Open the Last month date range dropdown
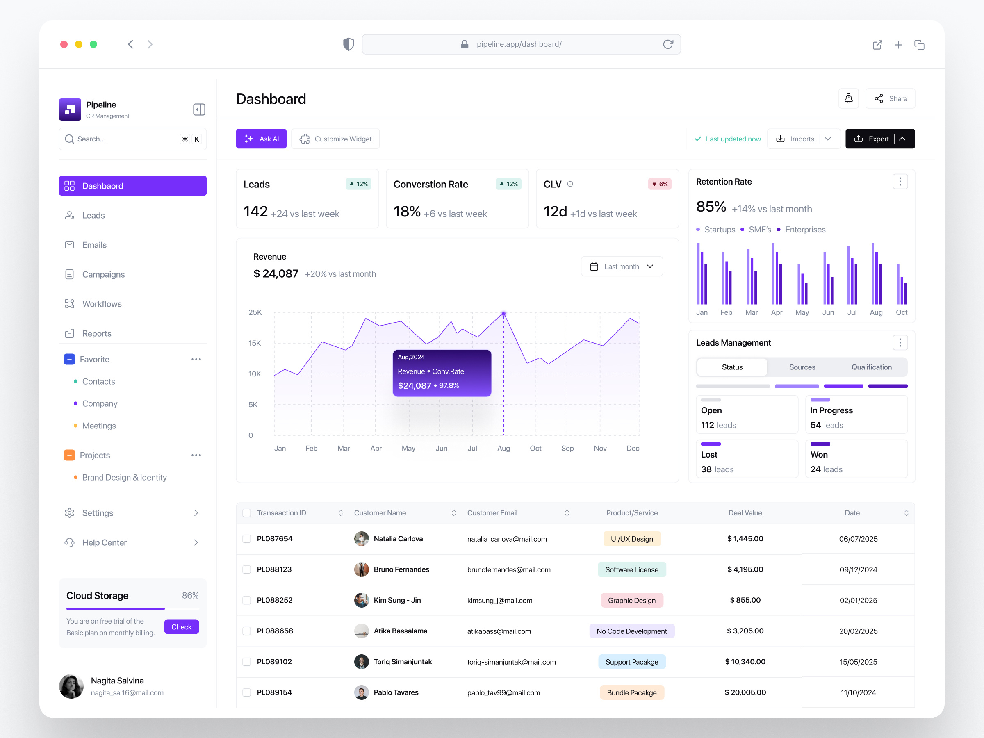Screen dimensions: 984x738 coord(622,266)
